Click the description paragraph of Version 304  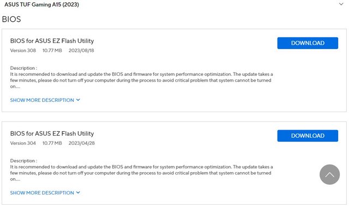click(x=141, y=173)
